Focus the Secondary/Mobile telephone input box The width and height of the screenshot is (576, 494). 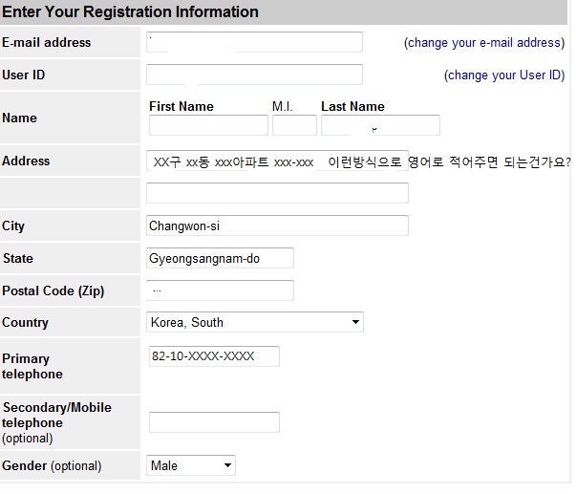214,422
